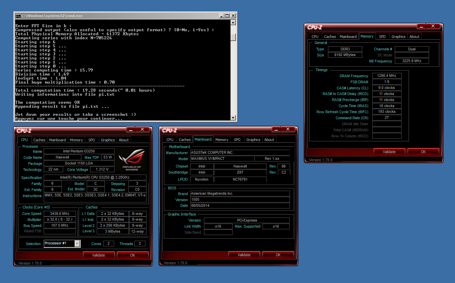Click the Manufacturer field ASUSTeK COMPUTER INC.
The image size is (455, 283).
pos(240,152)
